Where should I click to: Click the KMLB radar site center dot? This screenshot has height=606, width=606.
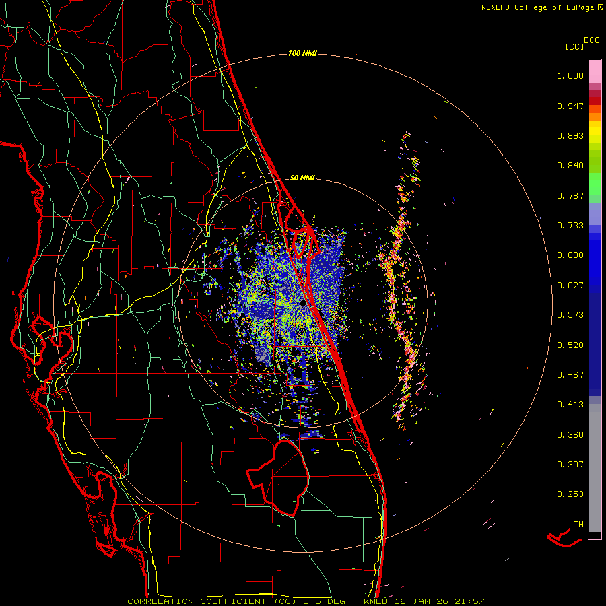303,304
